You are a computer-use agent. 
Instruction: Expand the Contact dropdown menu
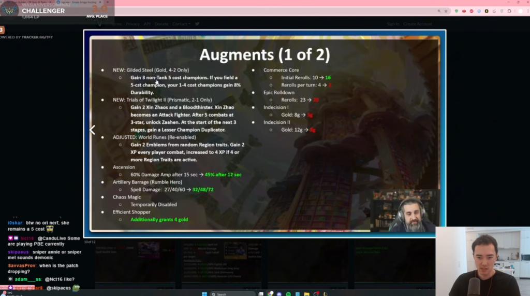pyautogui.click(x=181, y=24)
